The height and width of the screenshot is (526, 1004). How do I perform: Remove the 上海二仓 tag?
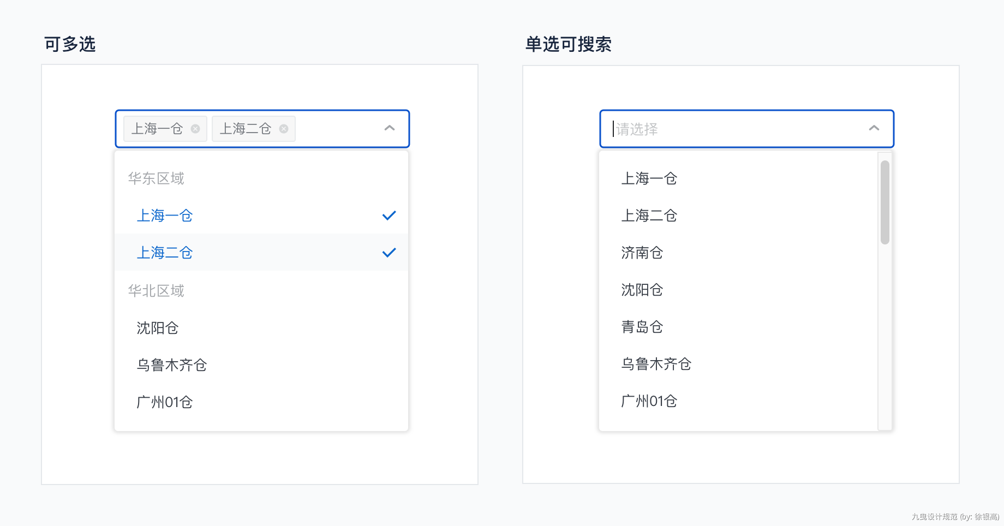point(284,129)
